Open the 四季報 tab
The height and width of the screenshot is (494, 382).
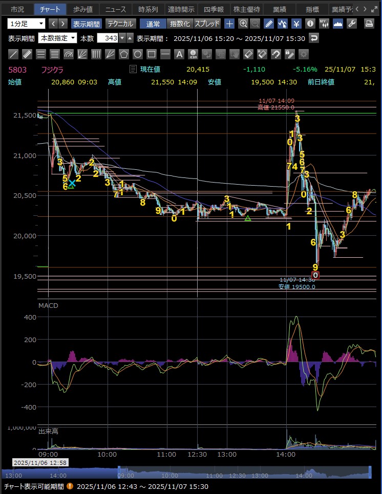[214, 9]
